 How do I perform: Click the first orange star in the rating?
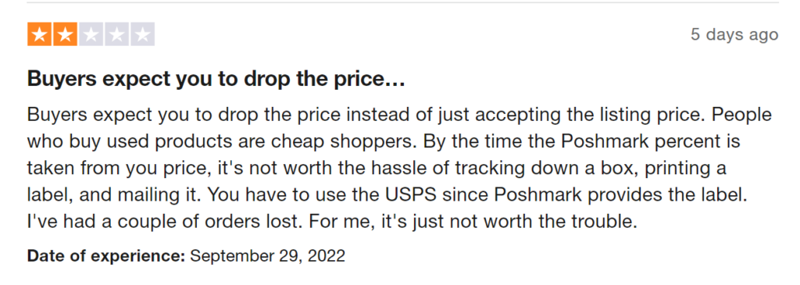tap(39, 34)
